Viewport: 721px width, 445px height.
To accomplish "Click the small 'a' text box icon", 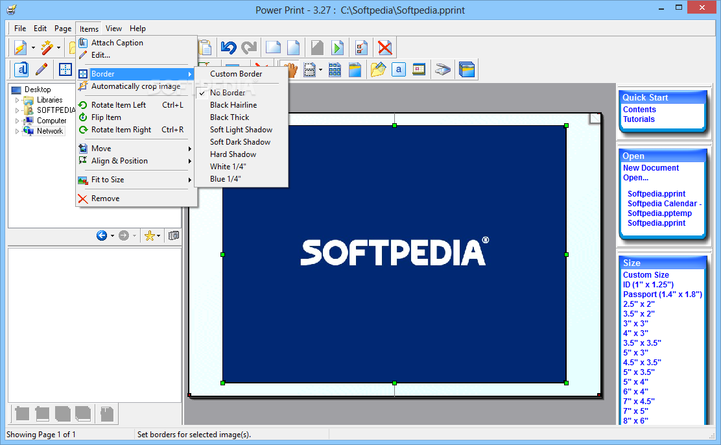I will pos(399,70).
